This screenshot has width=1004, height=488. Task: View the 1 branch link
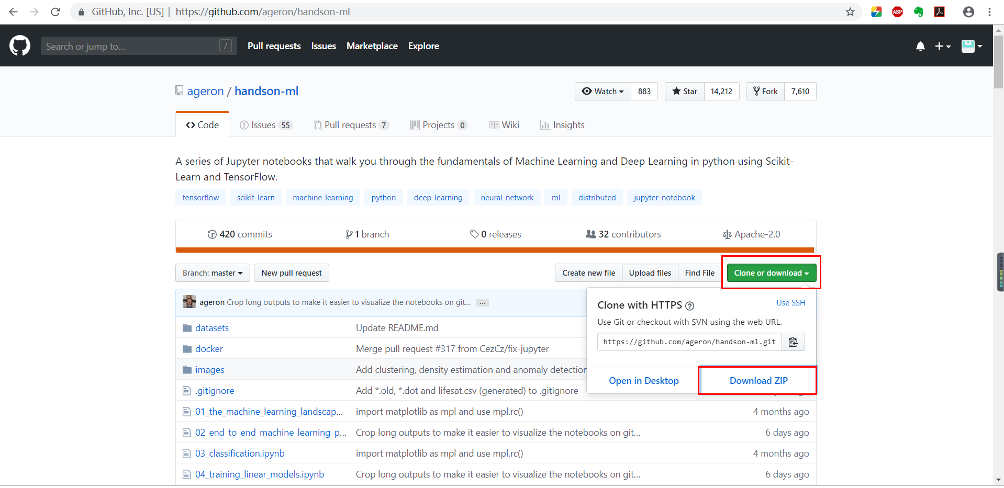pyautogui.click(x=367, y=234)
